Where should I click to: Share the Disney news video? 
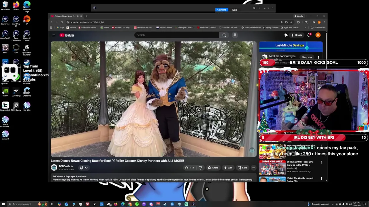(x=213, y=168)
